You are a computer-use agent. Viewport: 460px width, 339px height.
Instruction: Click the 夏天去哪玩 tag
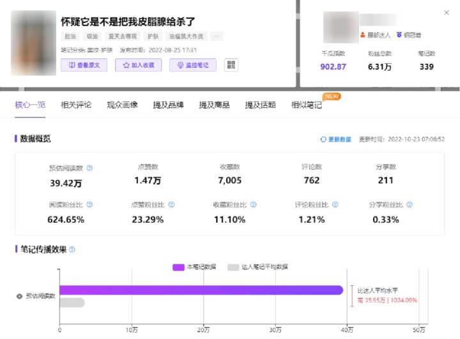pos(123,36)
